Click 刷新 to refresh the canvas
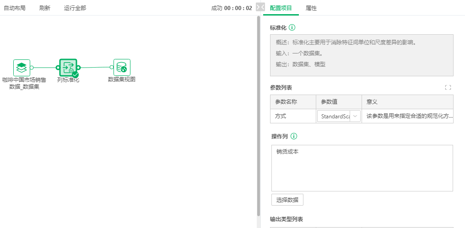The height and width of the screenshot is (228, 465). tap(45, 8)
